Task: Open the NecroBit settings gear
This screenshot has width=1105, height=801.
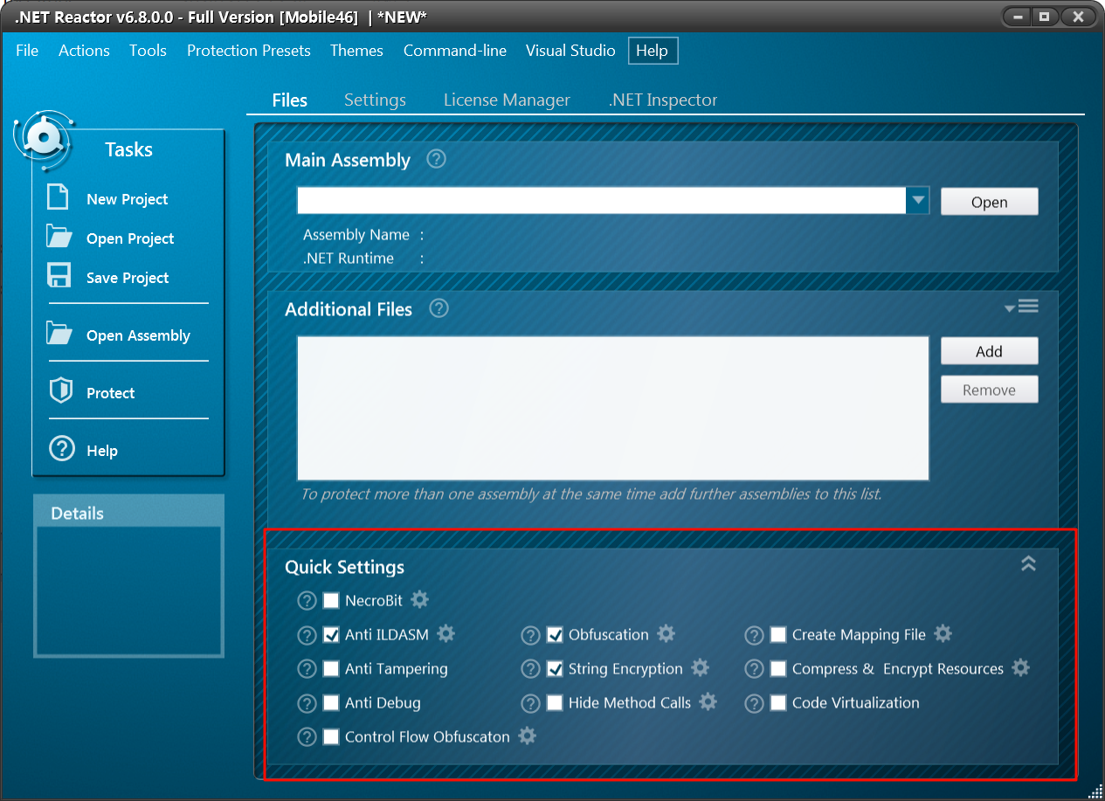Action: 420,600
